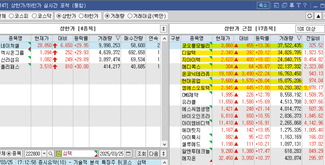Select the 메지온 stock
The width and height of the screenshot is (325, 165).
189,158
